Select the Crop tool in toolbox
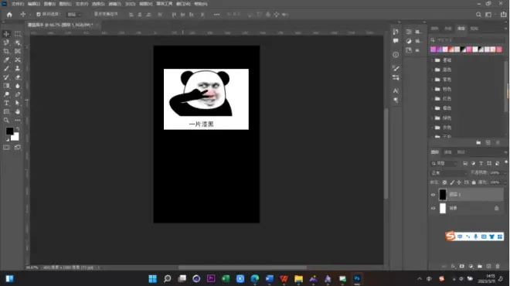Screen dimensions: 510x286 click(6, 51)
